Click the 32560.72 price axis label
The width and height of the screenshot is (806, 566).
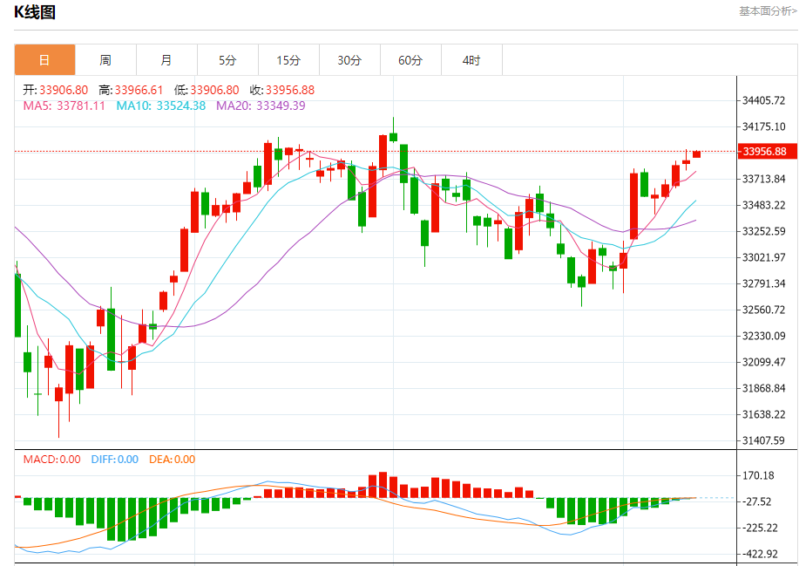point(764,310)
